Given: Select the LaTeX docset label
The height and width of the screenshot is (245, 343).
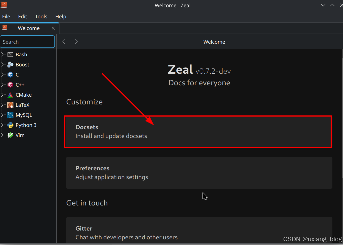Looking at the screenshot, I should click(22, 105).
